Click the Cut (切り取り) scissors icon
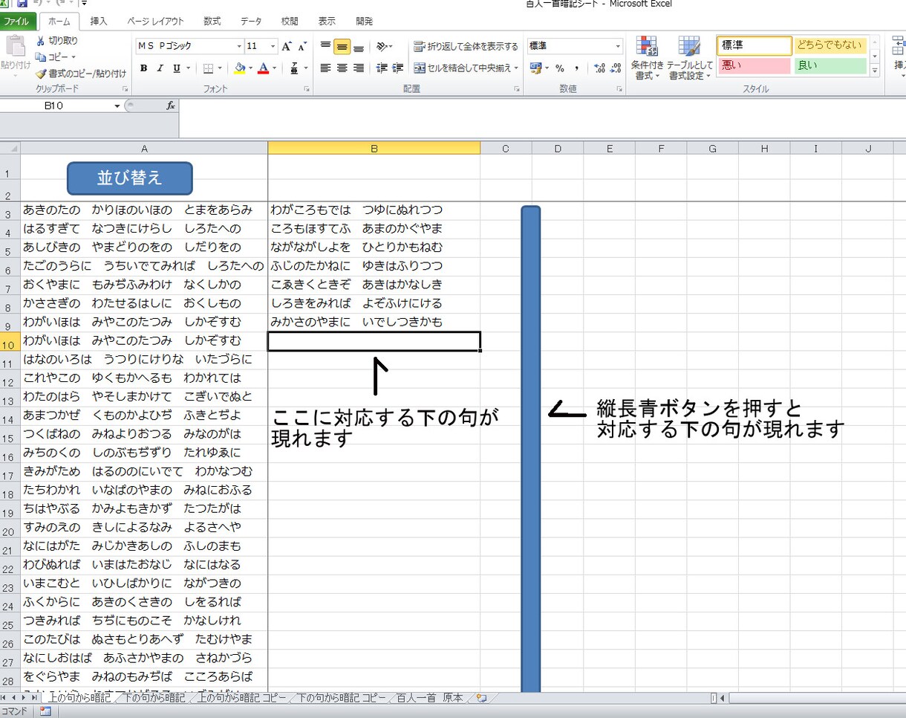The image size is (906, 718). 40,40
